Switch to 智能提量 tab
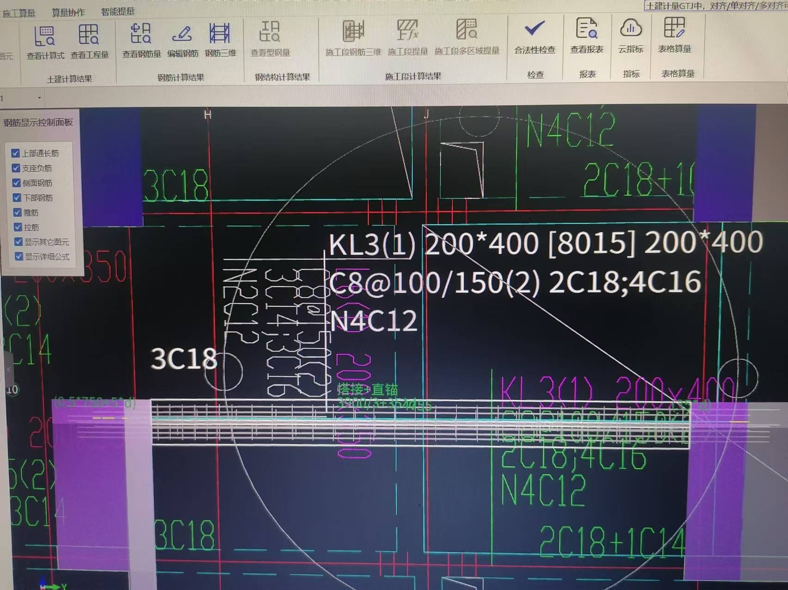 [118, 12]
